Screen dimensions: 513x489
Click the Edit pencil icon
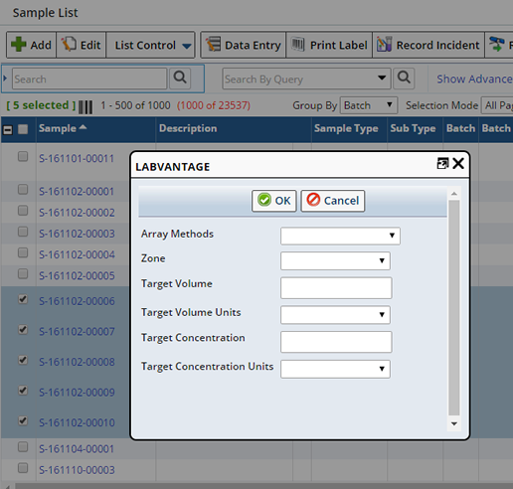point(69,44)
